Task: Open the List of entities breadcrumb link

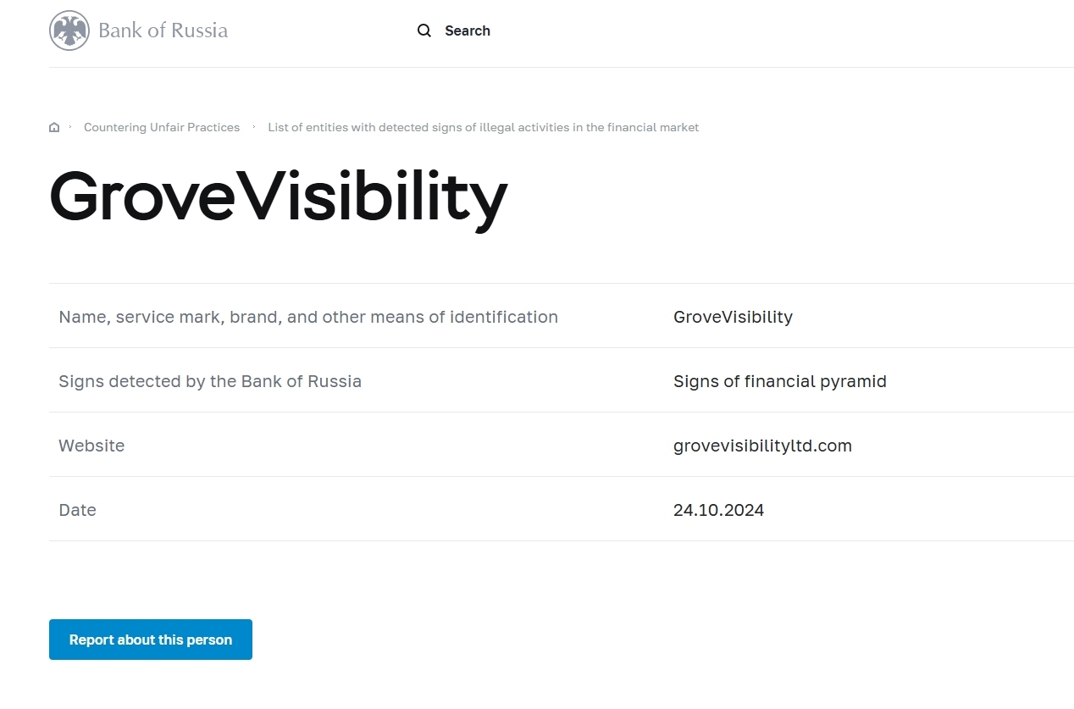Action: (483, 128)
